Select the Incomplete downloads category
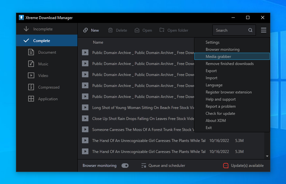 [x=47, y=29]
